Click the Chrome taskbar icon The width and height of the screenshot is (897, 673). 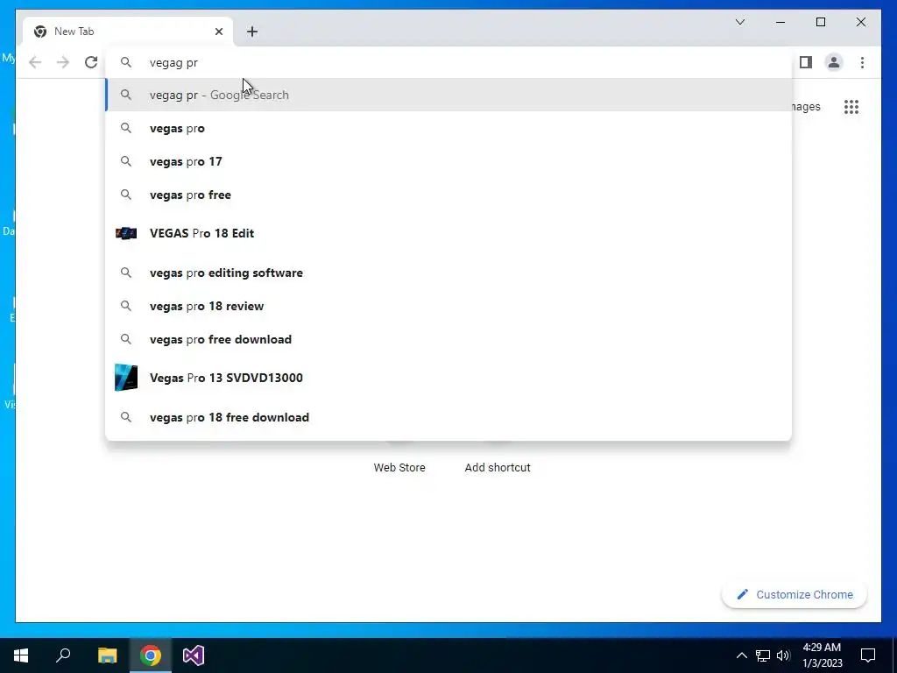coord(151,655)
